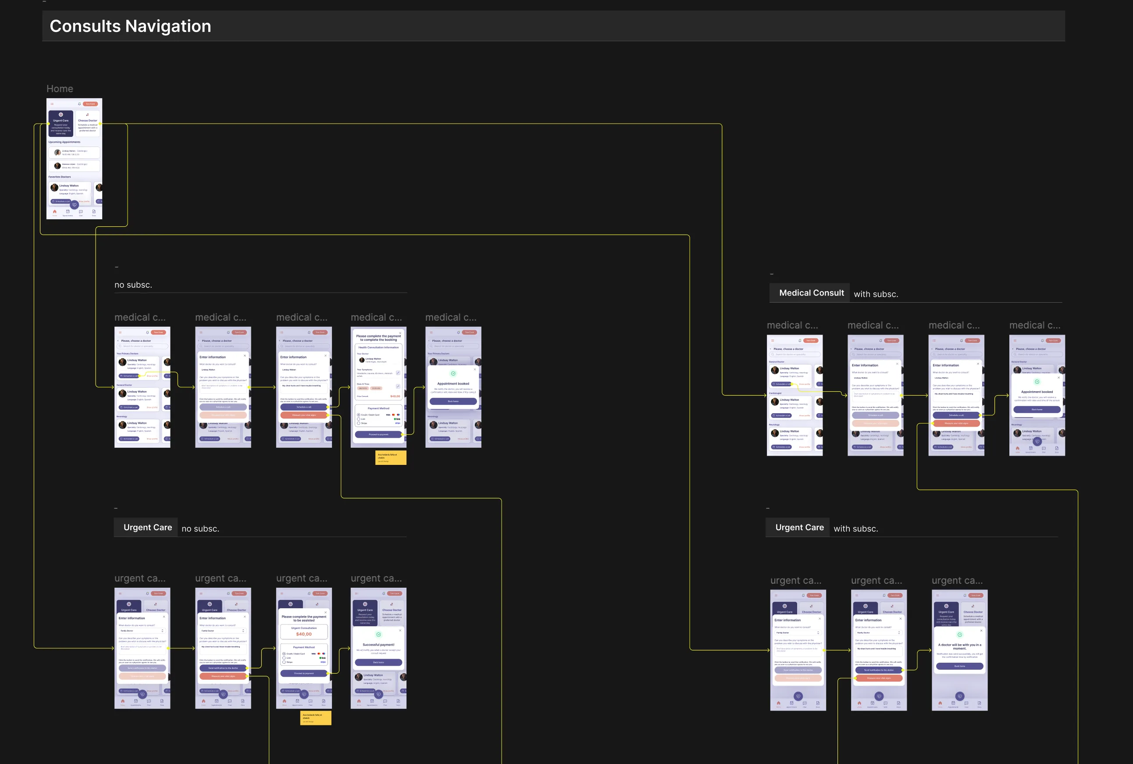
Task: Click yellow sticky note below urgent payment frame
Action: click(x=316, y=718)
